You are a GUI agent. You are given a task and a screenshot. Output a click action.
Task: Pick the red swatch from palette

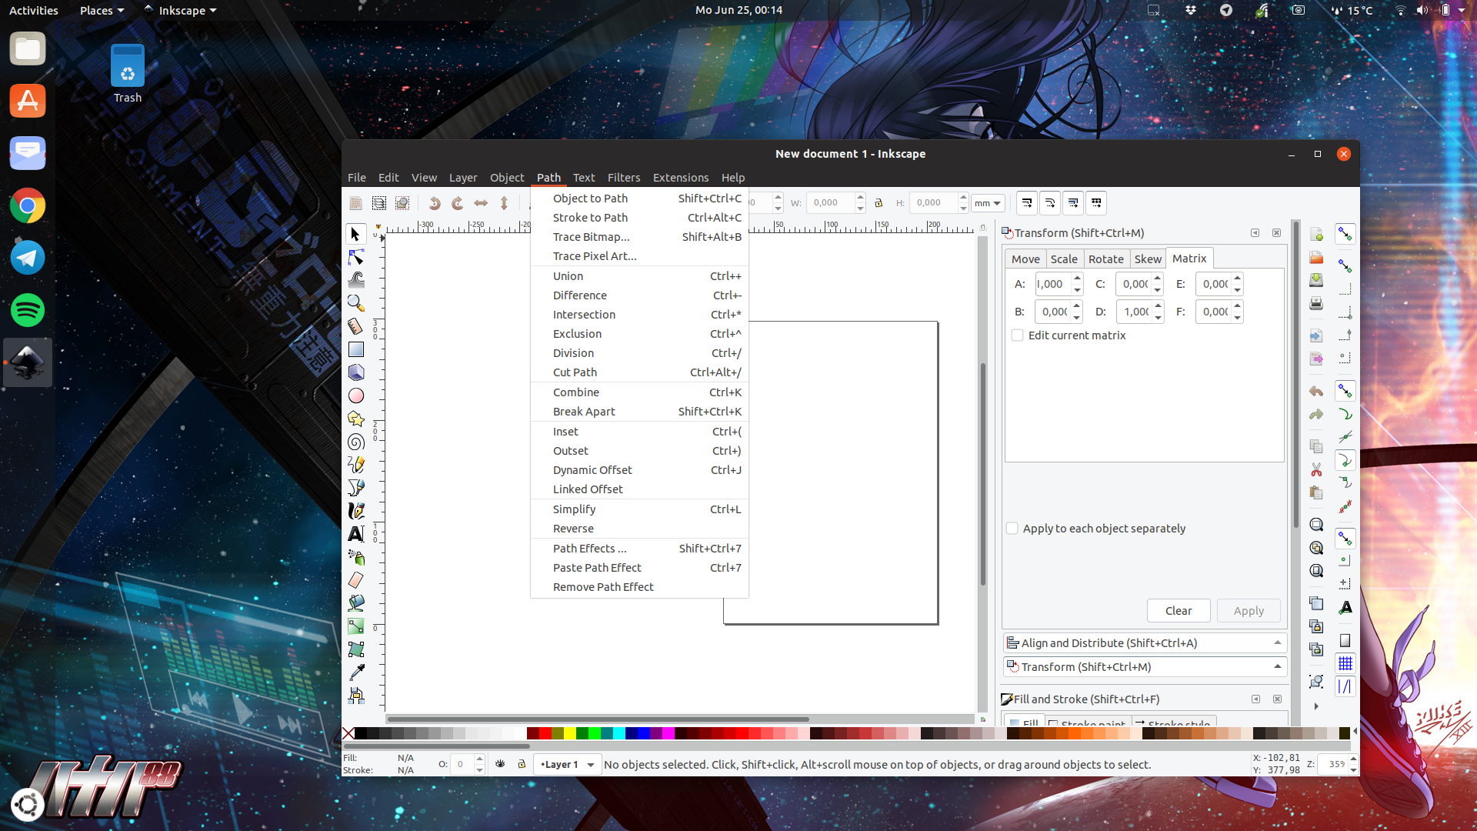coord(546,733)
